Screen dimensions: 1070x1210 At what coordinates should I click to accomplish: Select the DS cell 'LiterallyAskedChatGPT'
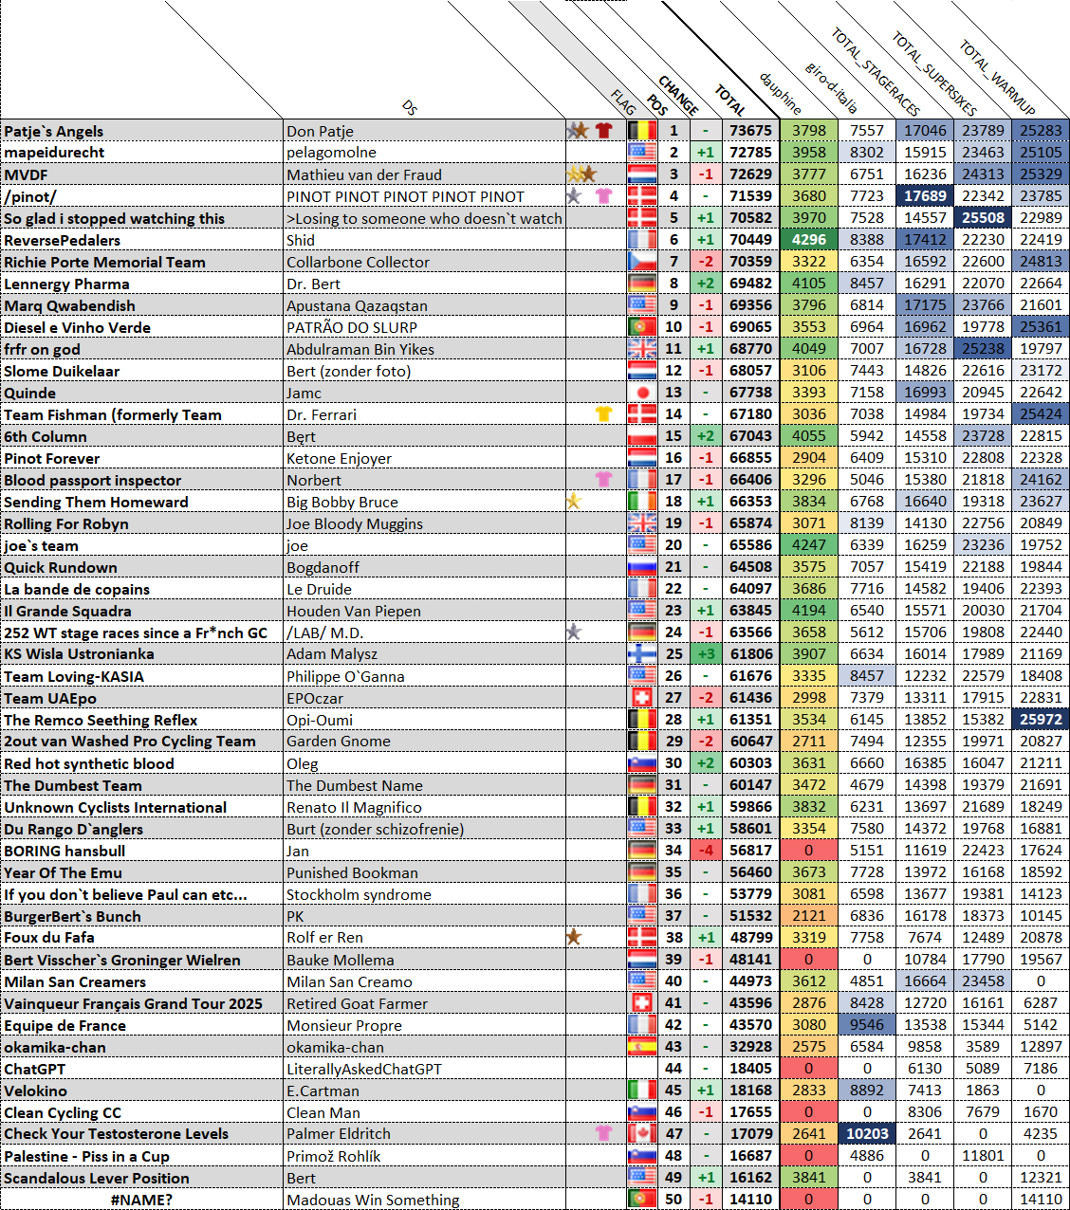[x=425, y=1068]
